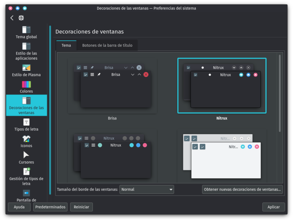Image resolution: width=293 pixels, height=221 pixels.
Task: Click the back arrow in the header
Action: (12, 18)
